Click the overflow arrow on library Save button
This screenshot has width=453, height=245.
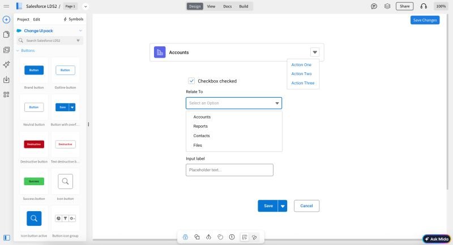coord(72,107)
